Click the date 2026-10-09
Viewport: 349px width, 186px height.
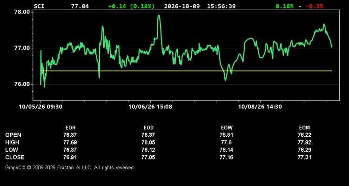coord(181,6)
